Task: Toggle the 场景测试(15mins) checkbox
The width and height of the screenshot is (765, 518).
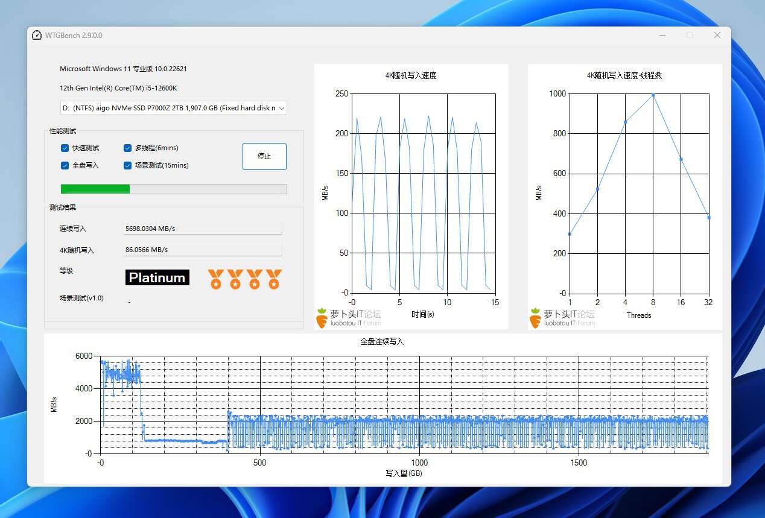Action: tap(127, 165)
